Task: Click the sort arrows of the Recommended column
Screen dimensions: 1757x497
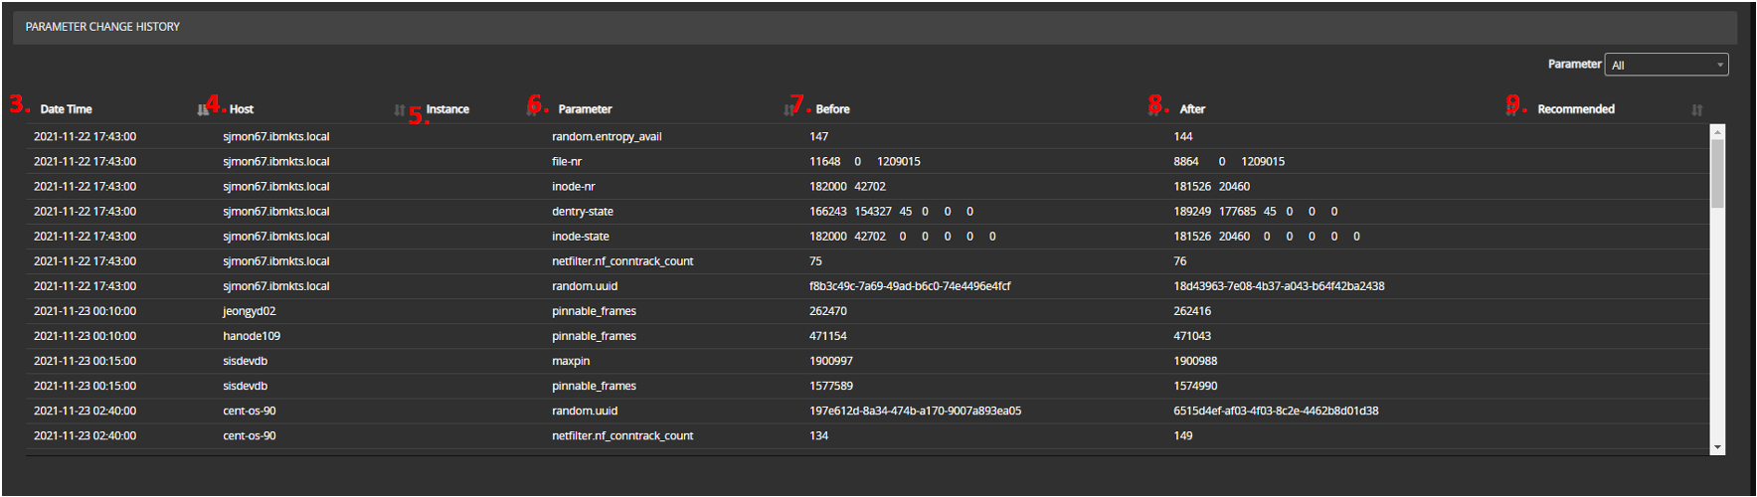Action: (x=1696, y=110)
